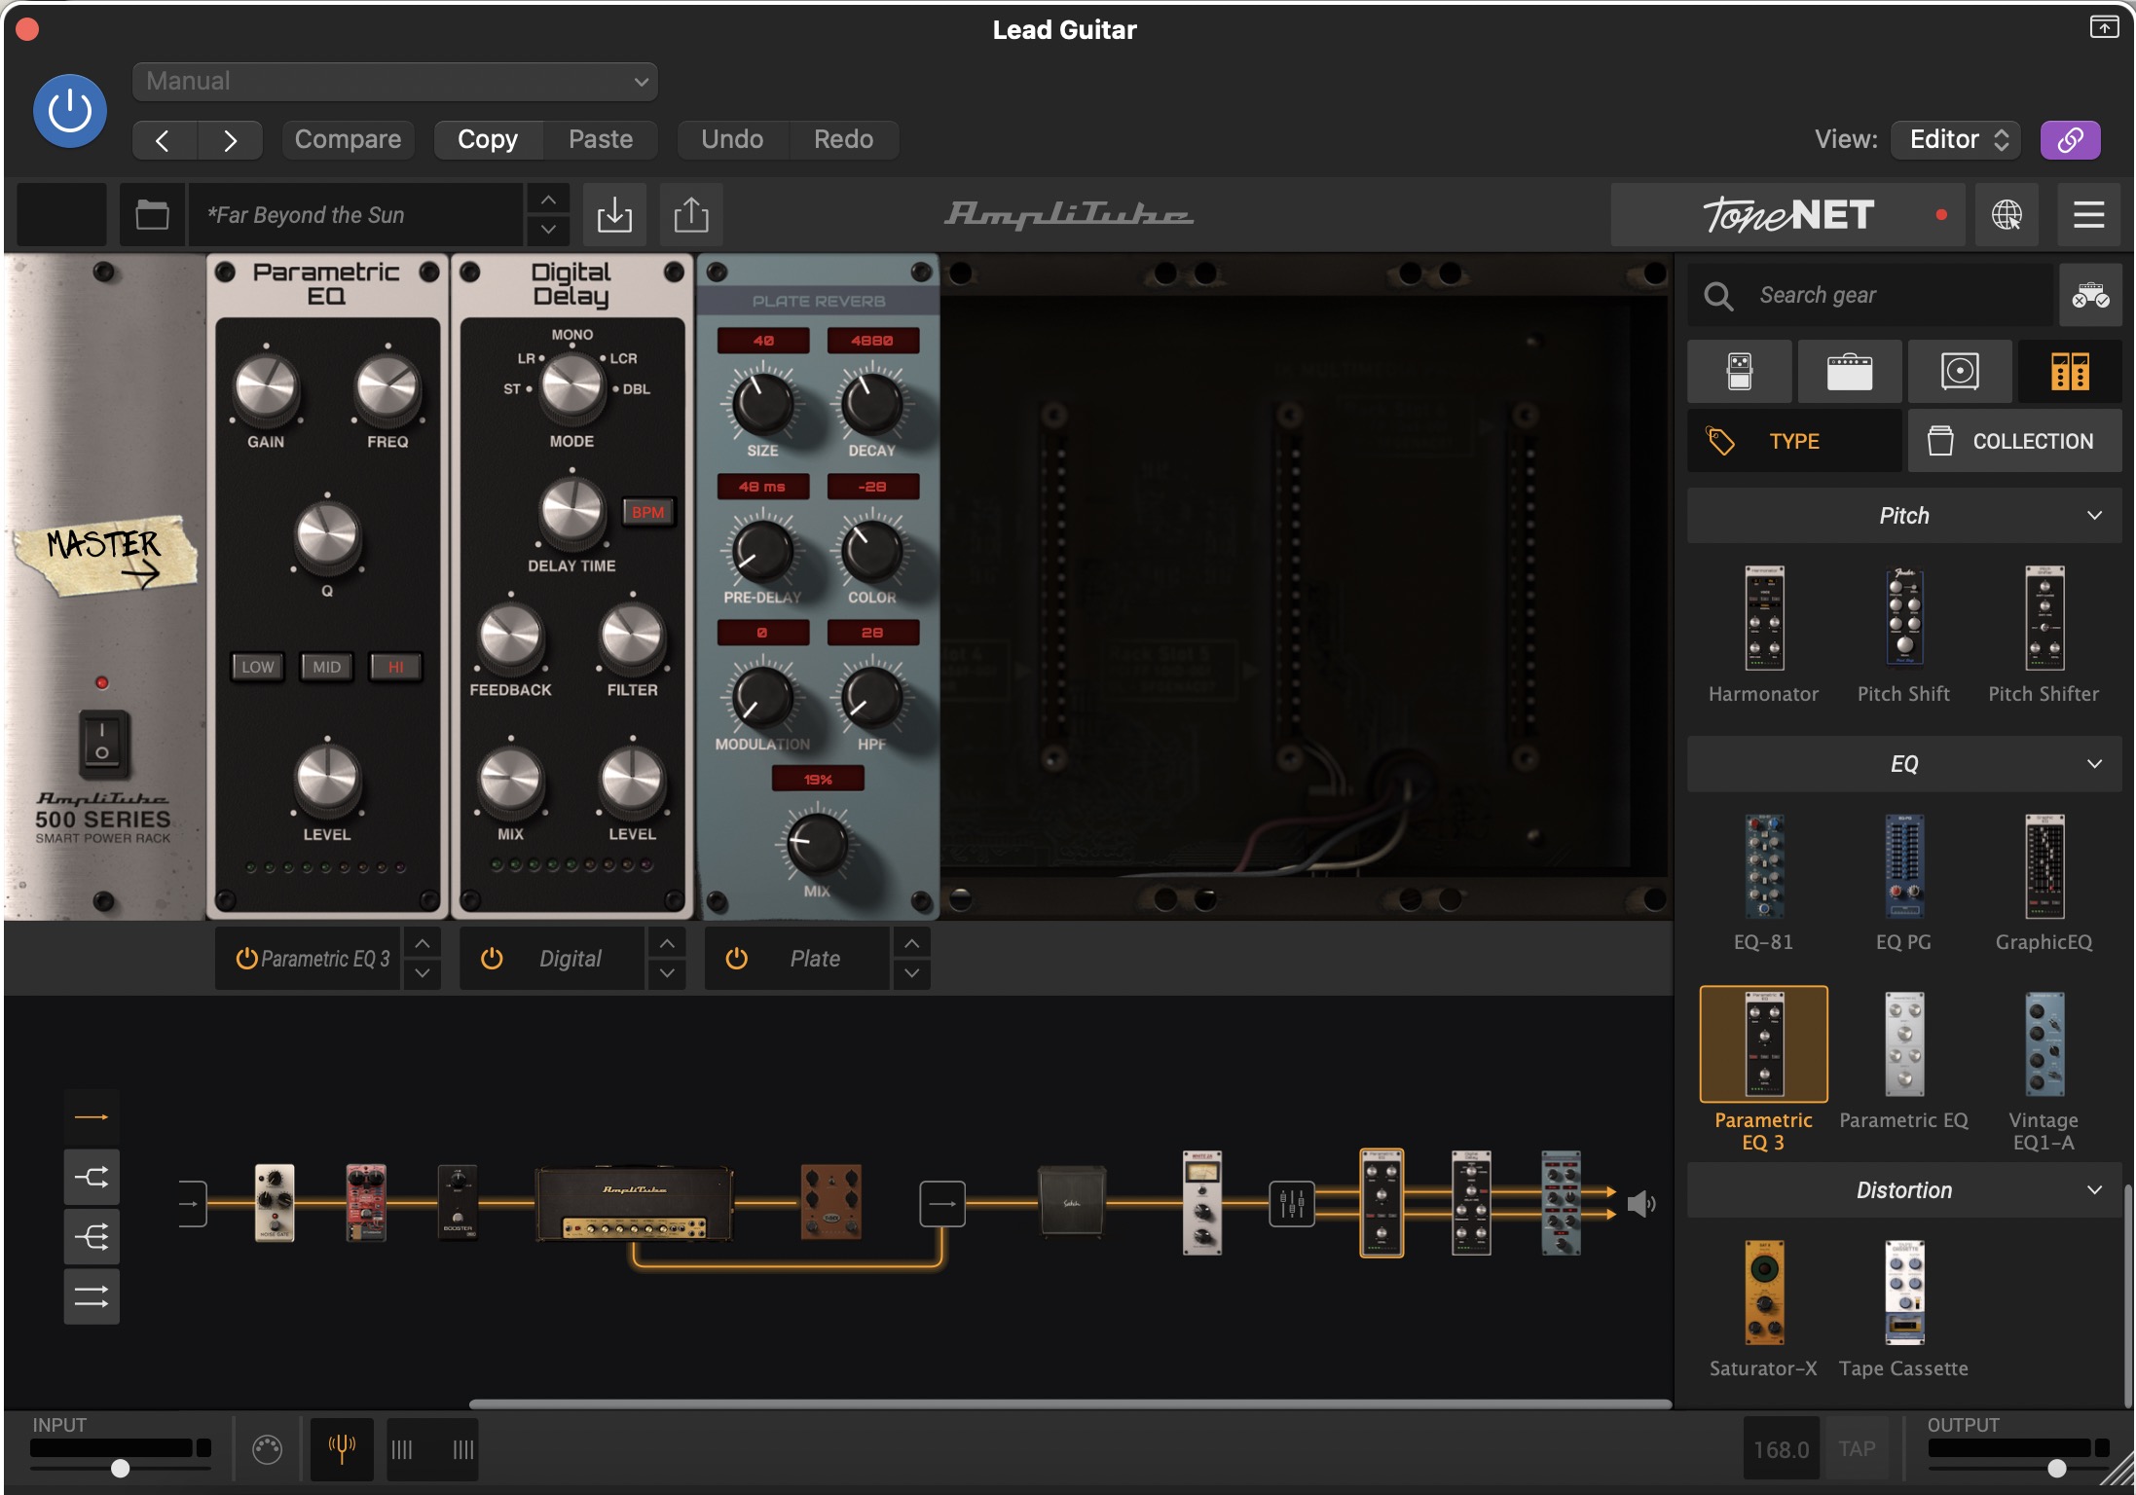Screen dimensions: 2136x1495
Task: Share preset with the export icon
Action: pyautogui.click(x=691, y=214)
